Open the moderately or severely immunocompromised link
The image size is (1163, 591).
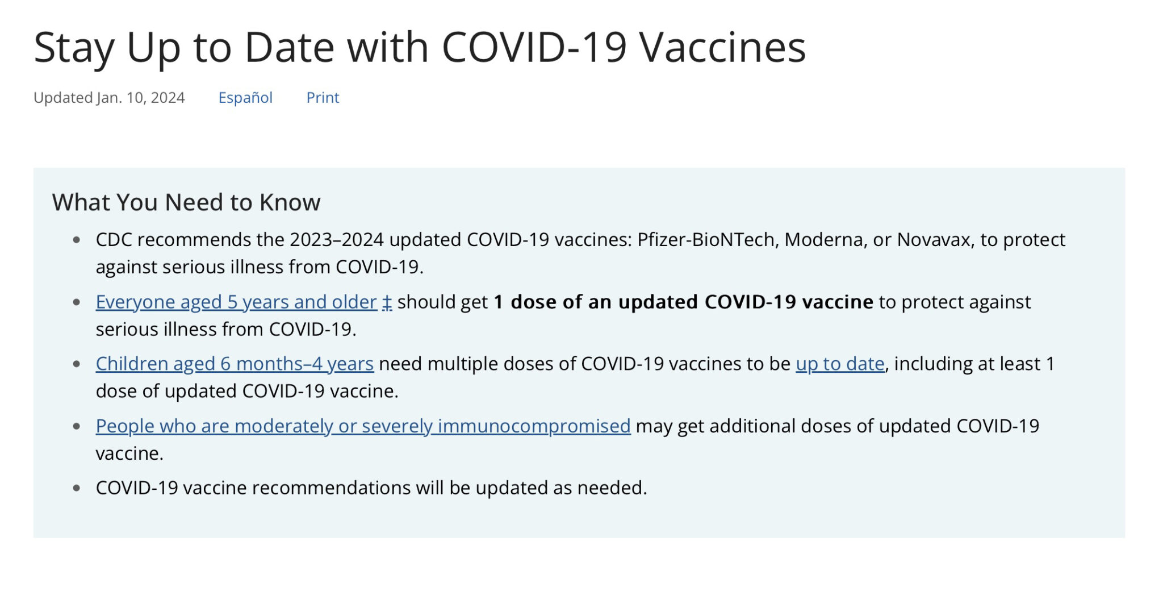pyautogui.click(x=363, y=426)
